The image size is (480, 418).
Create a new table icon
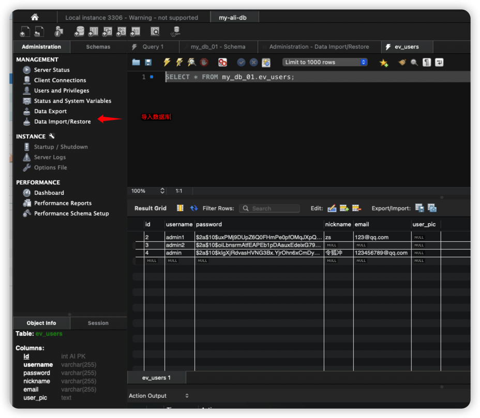[x=94, y=31]
